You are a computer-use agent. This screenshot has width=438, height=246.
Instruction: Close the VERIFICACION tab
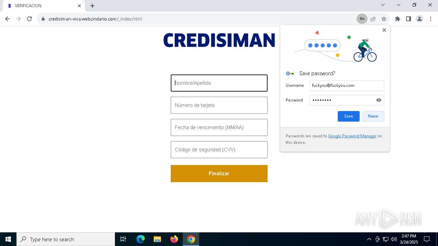[x=79, y=6]
